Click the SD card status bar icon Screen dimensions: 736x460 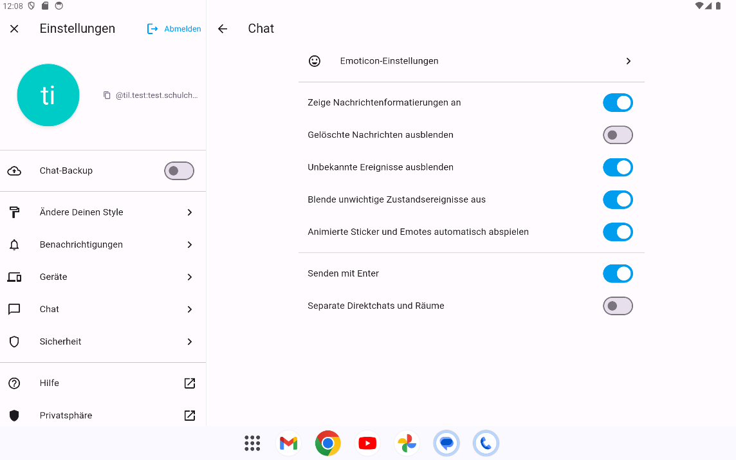pos(45,6)
